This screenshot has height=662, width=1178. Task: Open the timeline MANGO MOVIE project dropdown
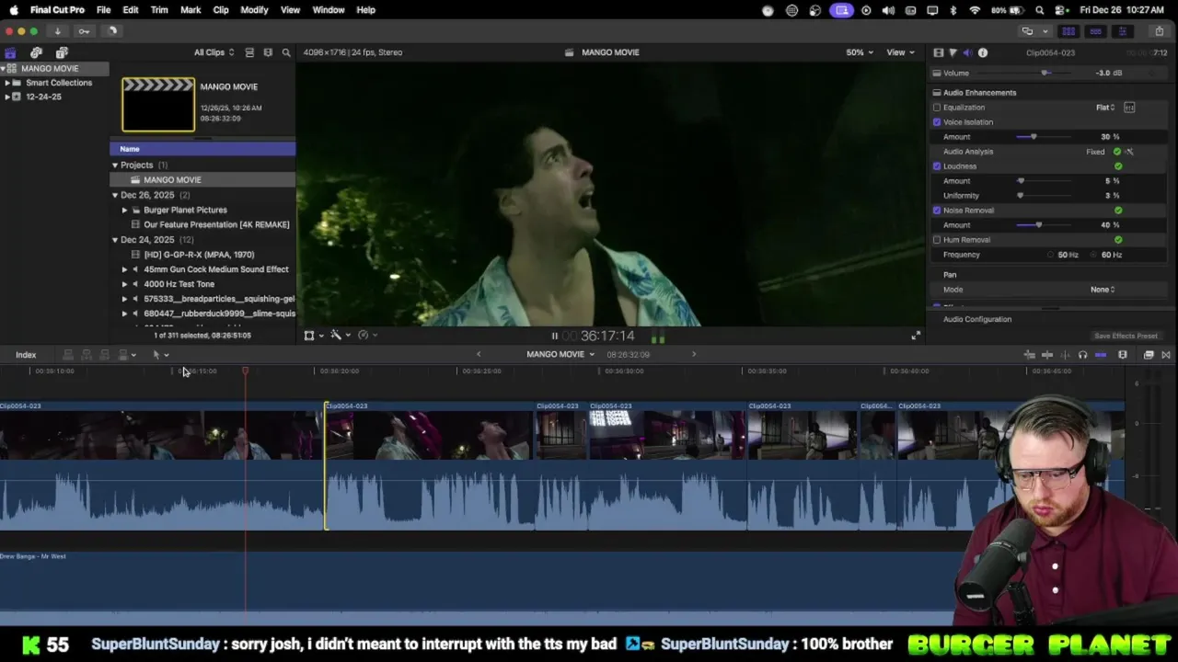[x=560, y=355]
